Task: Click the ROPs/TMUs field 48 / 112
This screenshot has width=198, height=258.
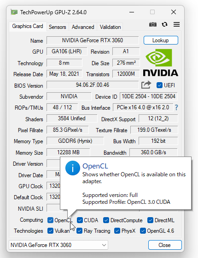Action: point(62,107)
